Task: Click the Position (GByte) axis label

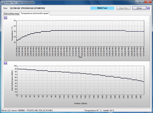Action: (x=80, y=103)
